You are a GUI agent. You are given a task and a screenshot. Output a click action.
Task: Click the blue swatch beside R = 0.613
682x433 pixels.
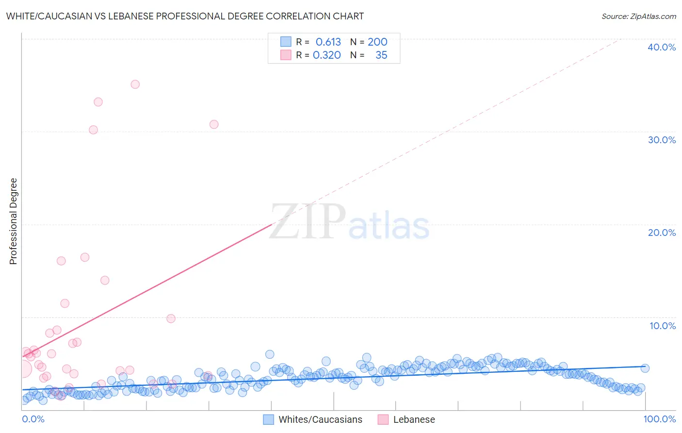(x=286, y=42)
